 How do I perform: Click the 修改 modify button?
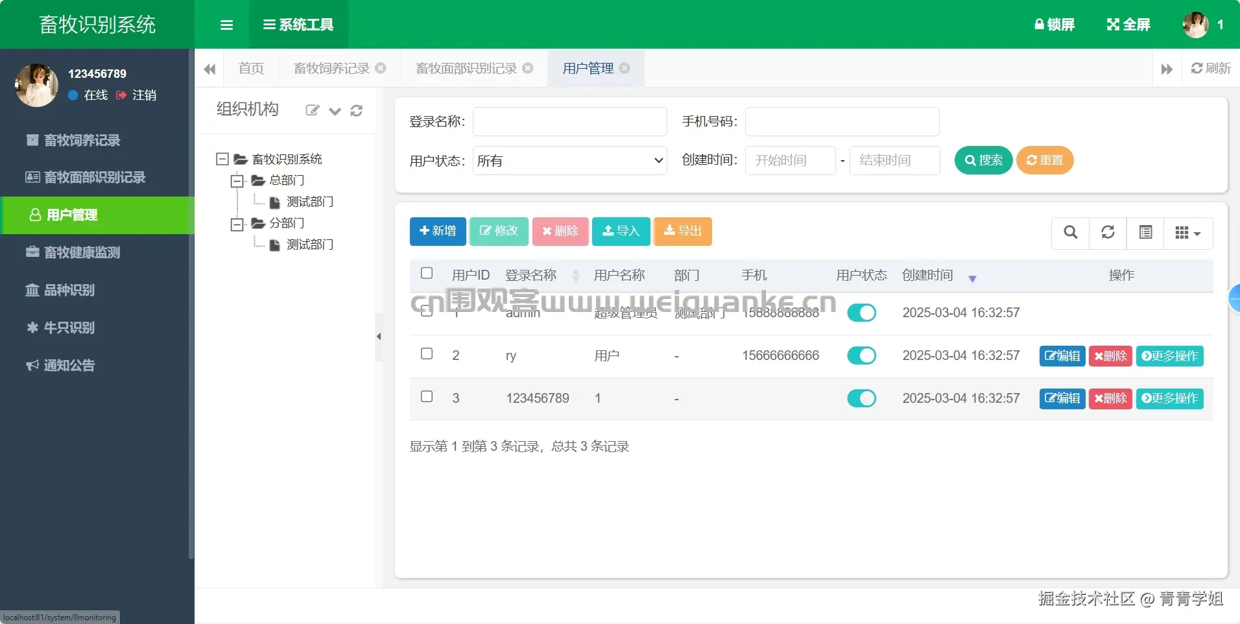tap(499, 232)
